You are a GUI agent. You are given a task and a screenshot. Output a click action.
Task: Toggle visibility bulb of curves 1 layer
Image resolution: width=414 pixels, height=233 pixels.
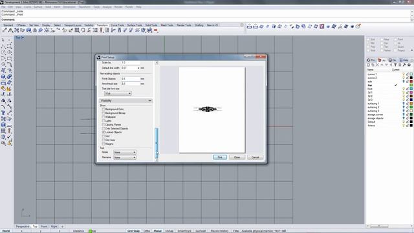tap(404, 74)
